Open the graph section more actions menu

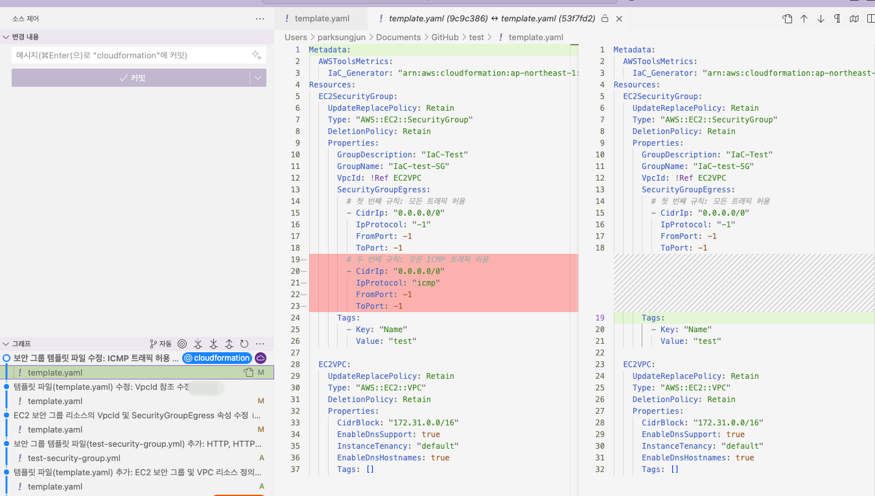click(x=260, y=344)
